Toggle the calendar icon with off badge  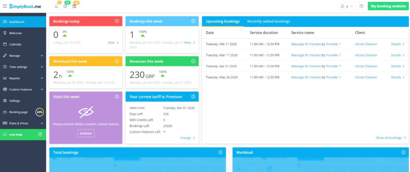pos(74,6)
